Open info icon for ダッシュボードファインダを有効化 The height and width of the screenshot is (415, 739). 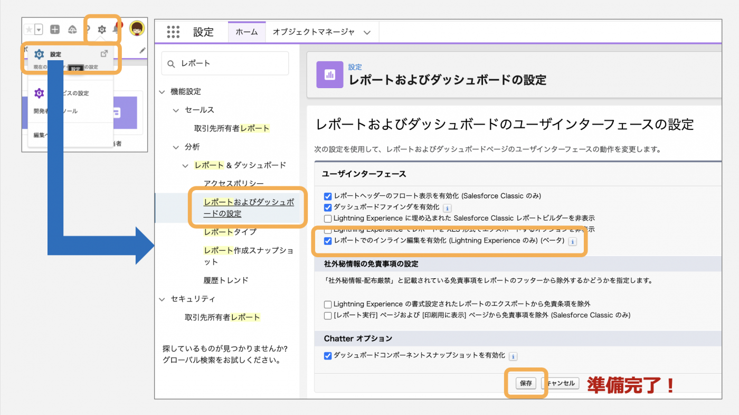pyautogui.click(x=447, y=208)
